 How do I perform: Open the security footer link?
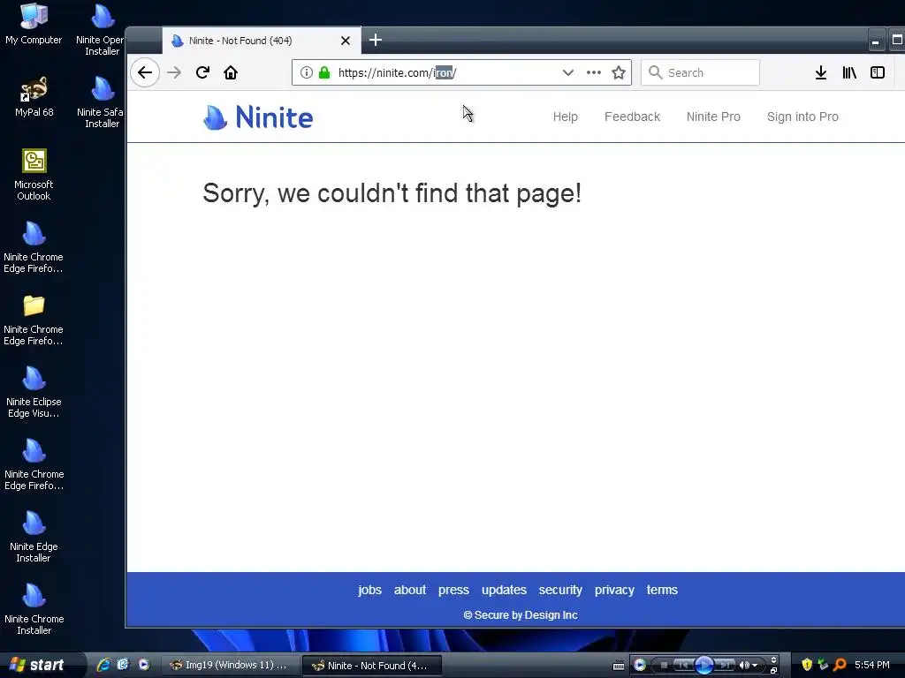point(560,590)
